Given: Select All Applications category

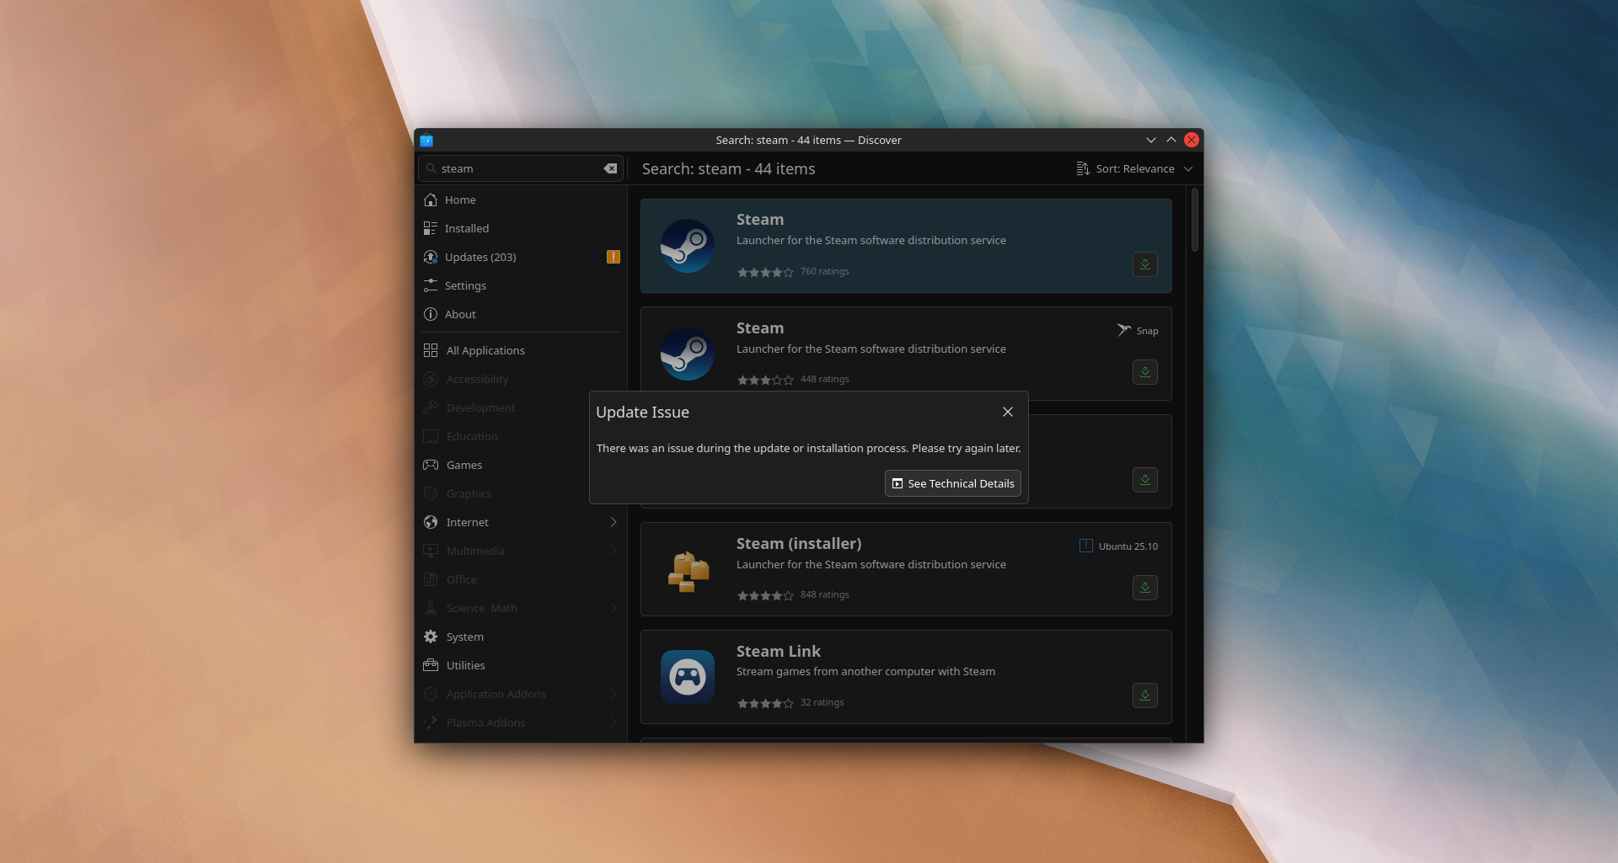Looking at the screenshot, I should pyautogui.click(x=521, y=350).
